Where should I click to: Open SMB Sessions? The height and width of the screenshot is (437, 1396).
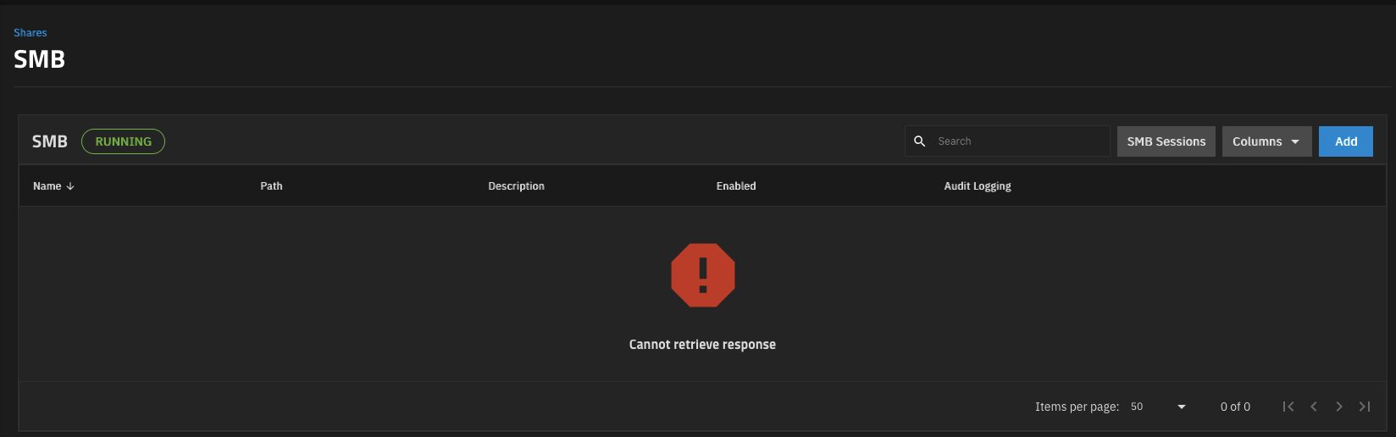tap(1166, 141)
